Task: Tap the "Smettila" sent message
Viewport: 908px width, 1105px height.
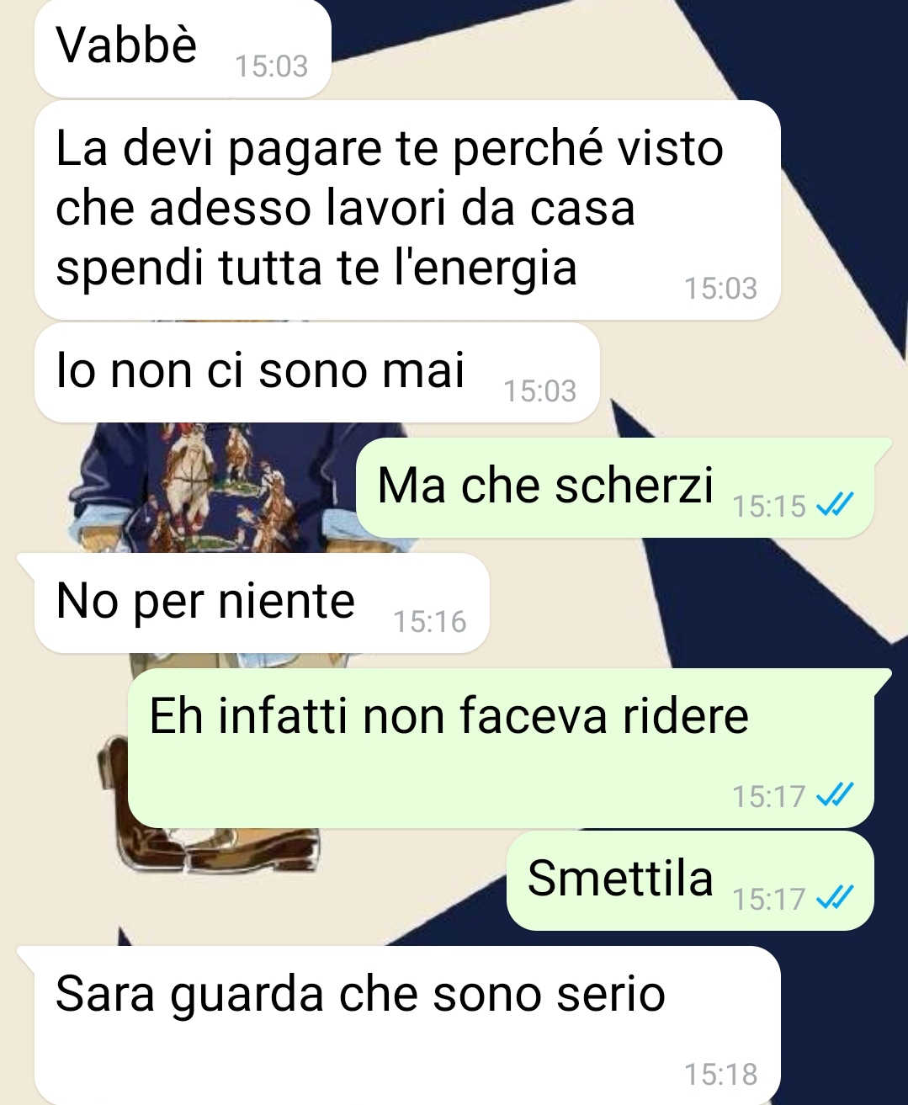Action: click(x=690, y=880)
